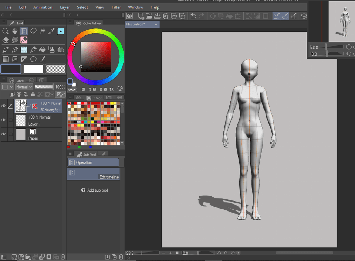Image resolution: width=355 pixels, height=261 pixels.
Task: Select the Auto select magic wand tool
Action: pyautogui.click(x=42, y=31)
